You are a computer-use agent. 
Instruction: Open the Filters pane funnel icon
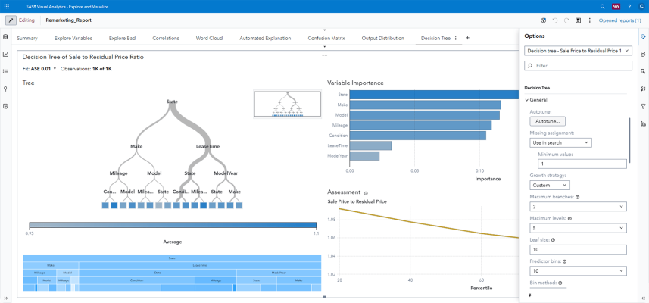point(643,106)
